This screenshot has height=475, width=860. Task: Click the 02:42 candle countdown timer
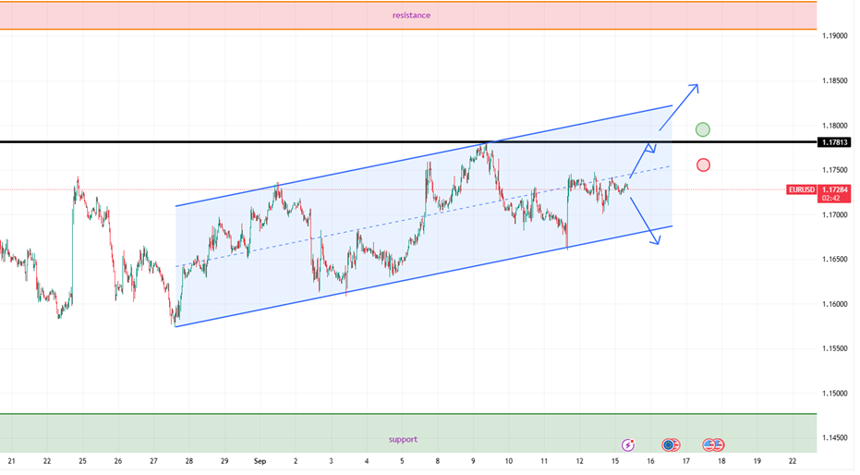tap(831, 198)
